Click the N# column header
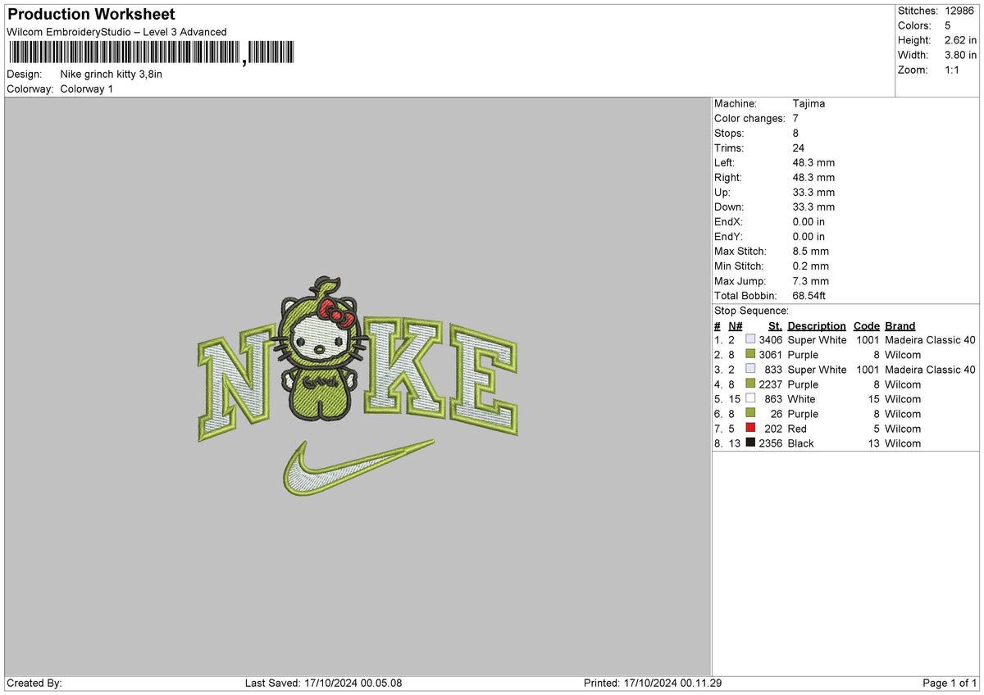Viewport: 984px width, 695px height. coord(735,325)
